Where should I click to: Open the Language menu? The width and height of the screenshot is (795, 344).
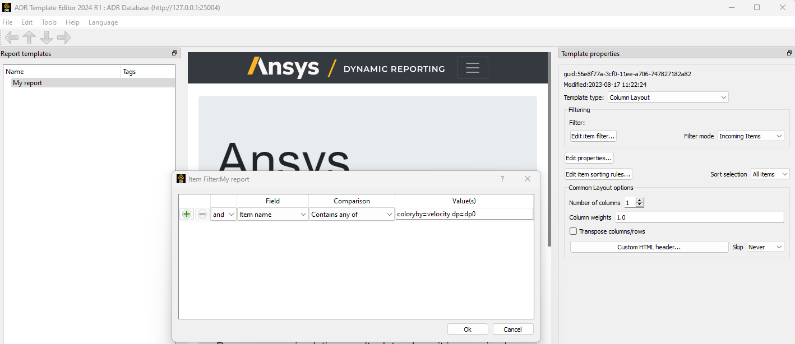[103, 22]
